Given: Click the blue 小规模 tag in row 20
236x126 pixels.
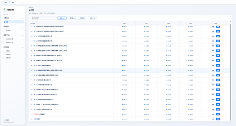Looking at the screenshot, I should pyautogui.click(x=35, y=119).
